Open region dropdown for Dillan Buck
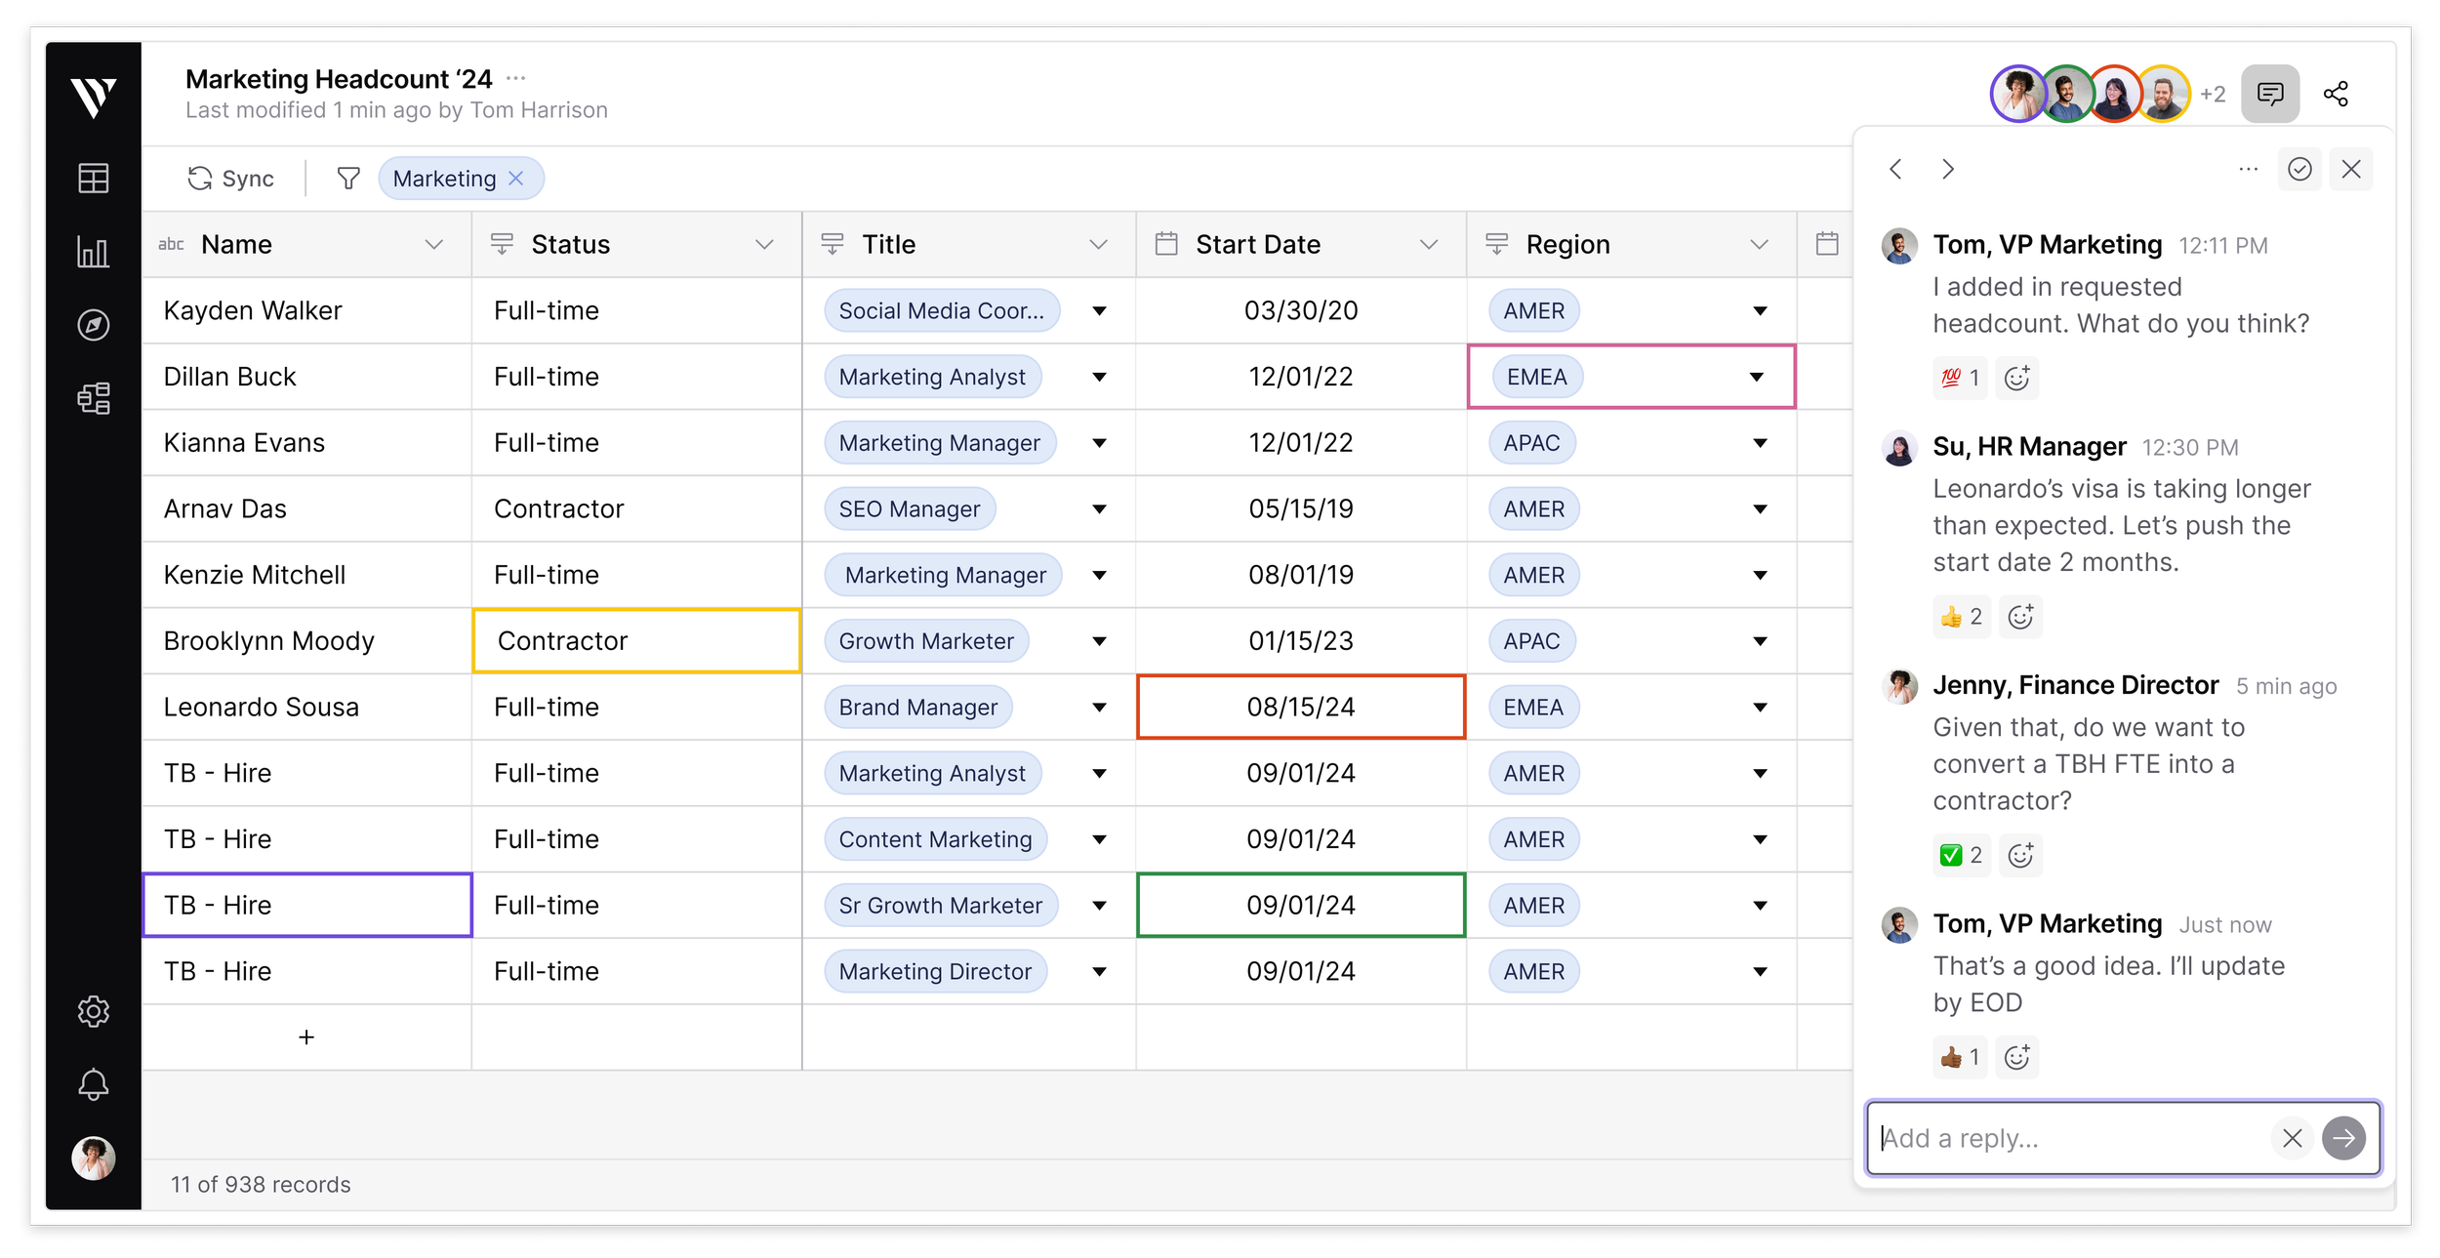The image size is (2440, 1258). point(1757,377)
